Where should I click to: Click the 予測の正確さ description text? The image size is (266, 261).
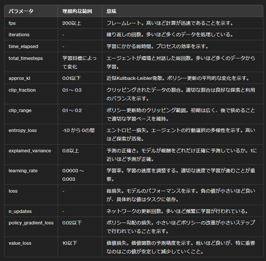[182, 155]
